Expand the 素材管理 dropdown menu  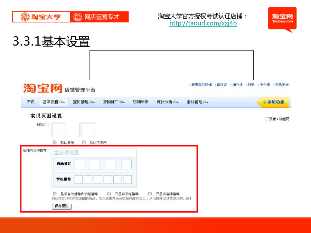click(198, 102)
